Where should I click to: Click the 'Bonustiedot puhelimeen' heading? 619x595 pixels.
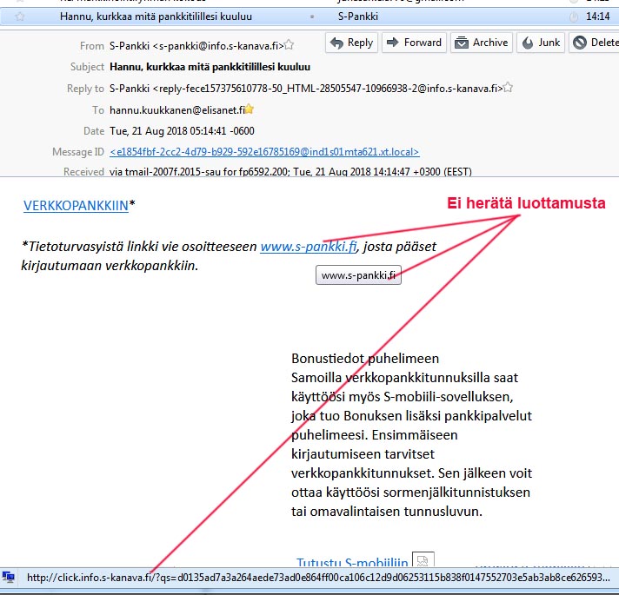(x=365, y=359)
